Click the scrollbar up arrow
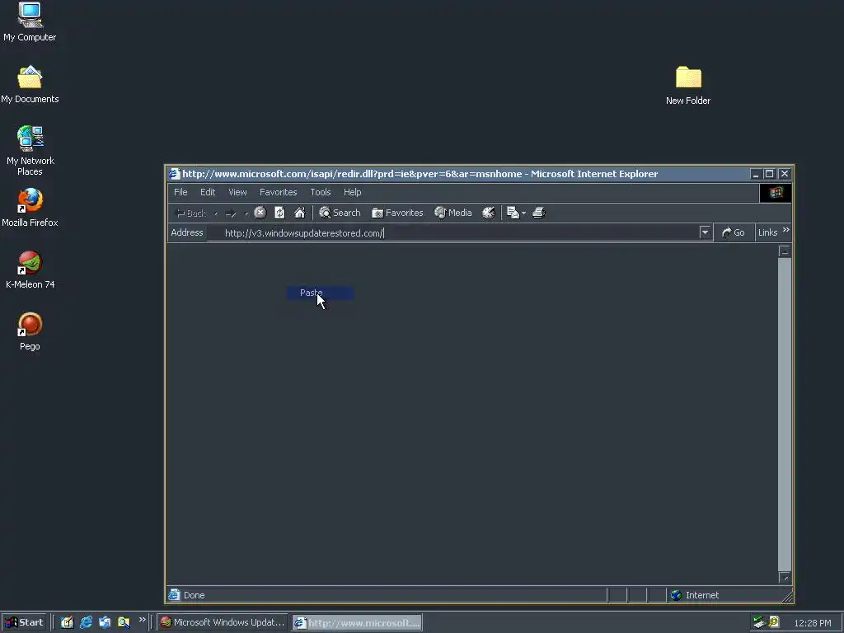This screenshot has height=633, width=844. [x=785, y=251]
